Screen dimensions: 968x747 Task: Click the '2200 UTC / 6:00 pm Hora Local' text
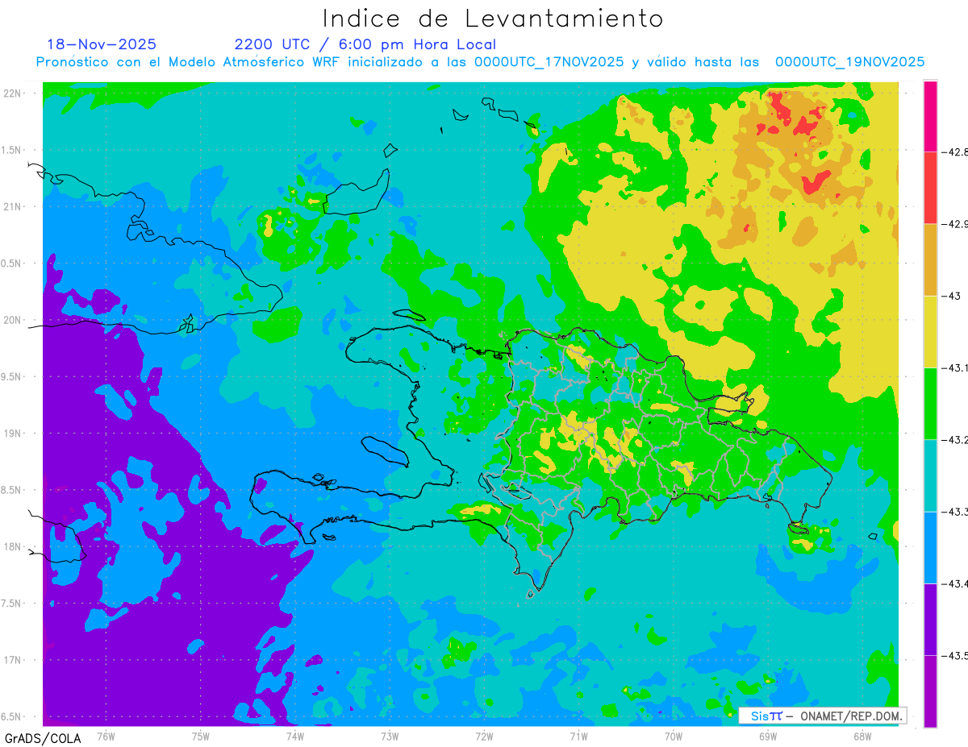click(365, 44)
